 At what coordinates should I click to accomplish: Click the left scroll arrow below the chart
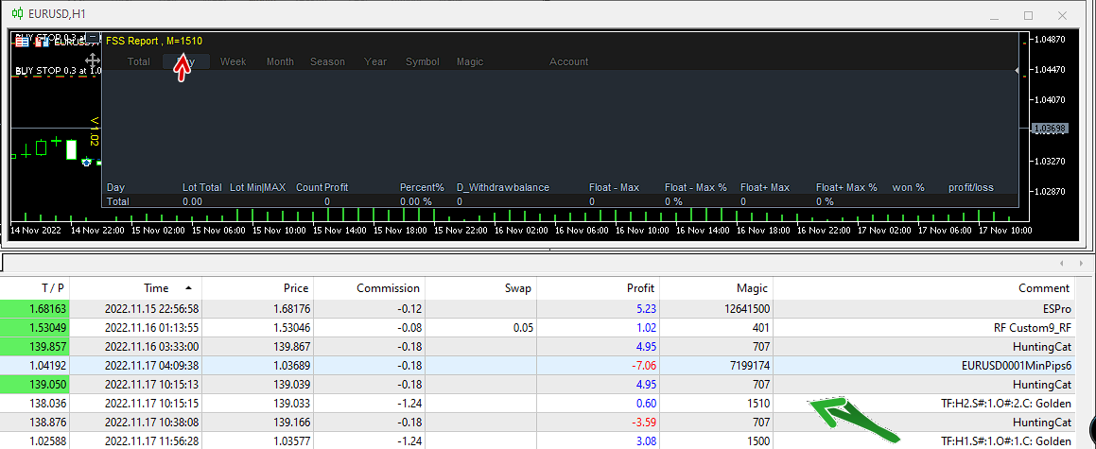pyautogui.click(x=1059, y=262)
